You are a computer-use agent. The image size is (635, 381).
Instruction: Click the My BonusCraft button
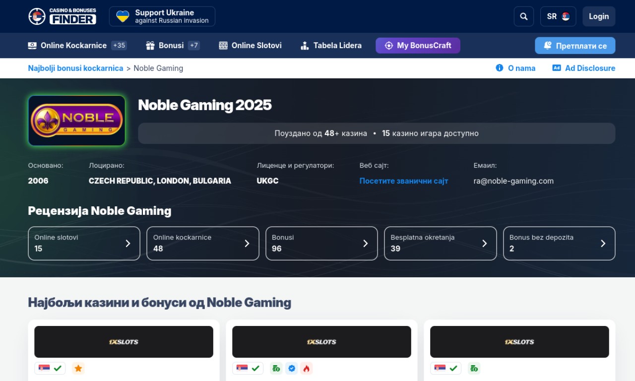tap(418, 46)
